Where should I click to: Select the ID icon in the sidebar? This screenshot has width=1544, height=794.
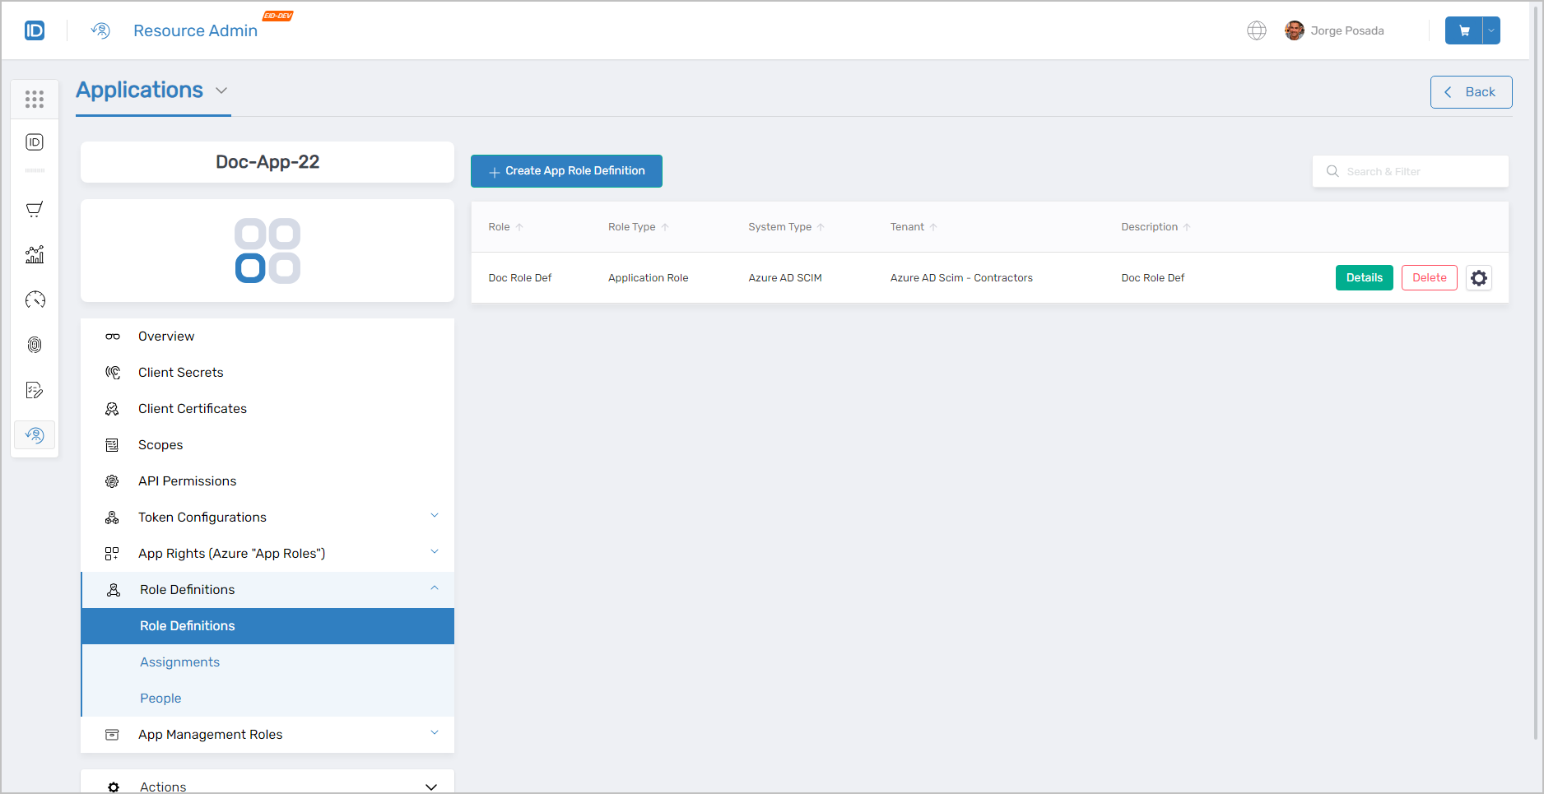pos(35,142)
